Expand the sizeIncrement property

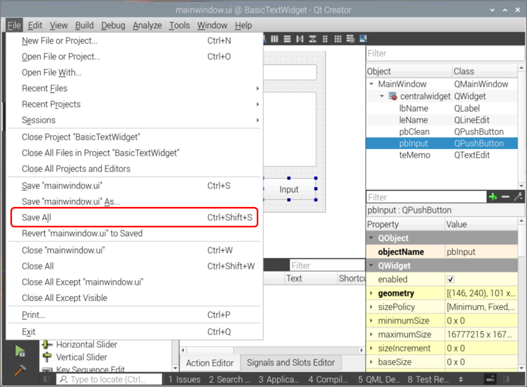pyautogui.click(x=371, y=348)
